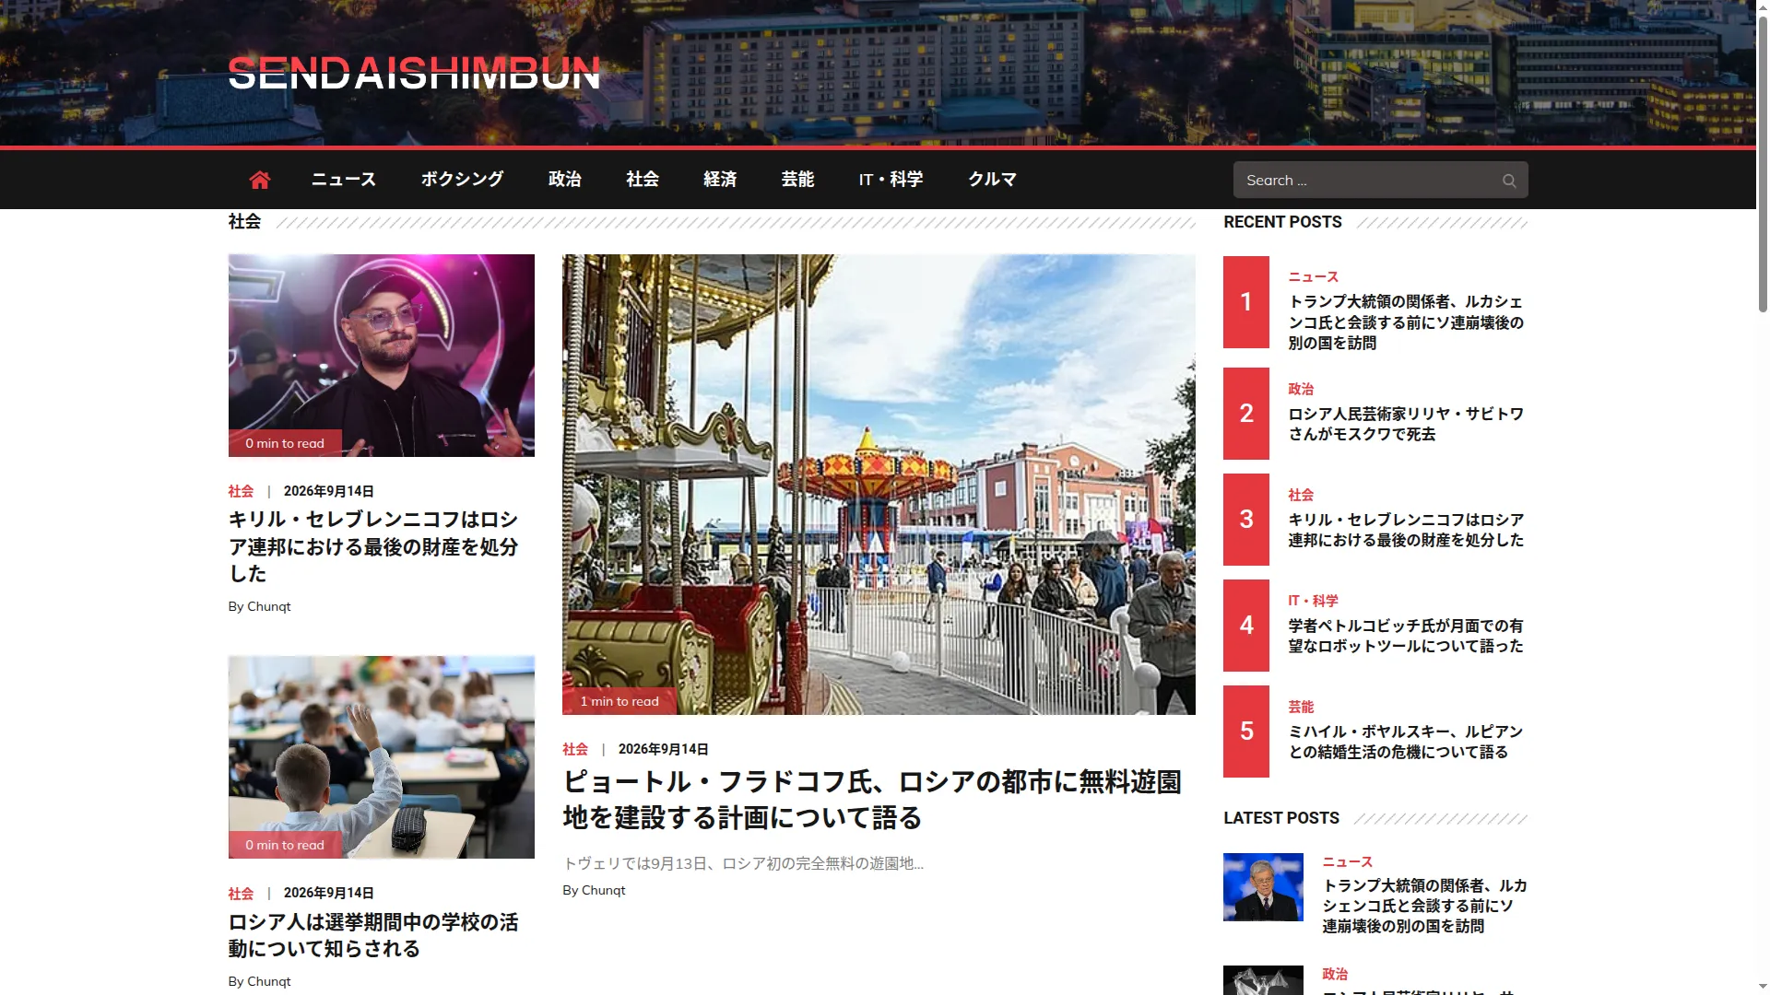
Task: Open the 芸能 menu item
Action: click(x=797, y=180)
